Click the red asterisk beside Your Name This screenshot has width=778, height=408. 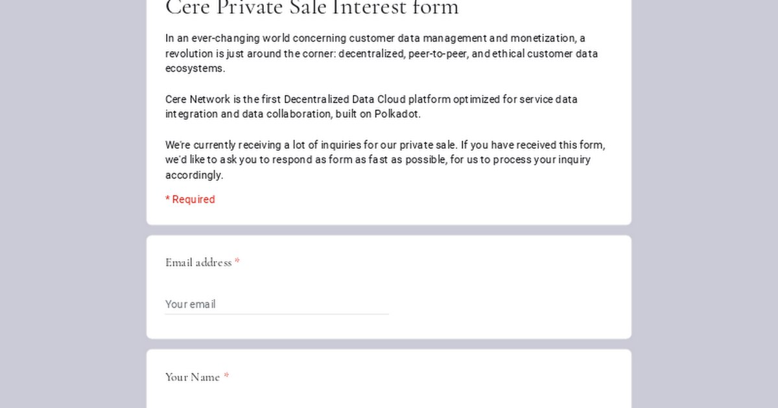coord(226,377)
